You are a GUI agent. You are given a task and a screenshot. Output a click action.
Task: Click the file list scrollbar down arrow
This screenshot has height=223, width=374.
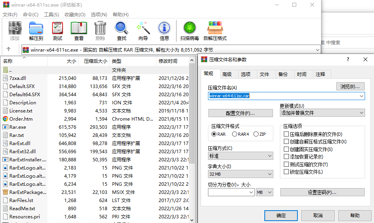tap(192, 220)
